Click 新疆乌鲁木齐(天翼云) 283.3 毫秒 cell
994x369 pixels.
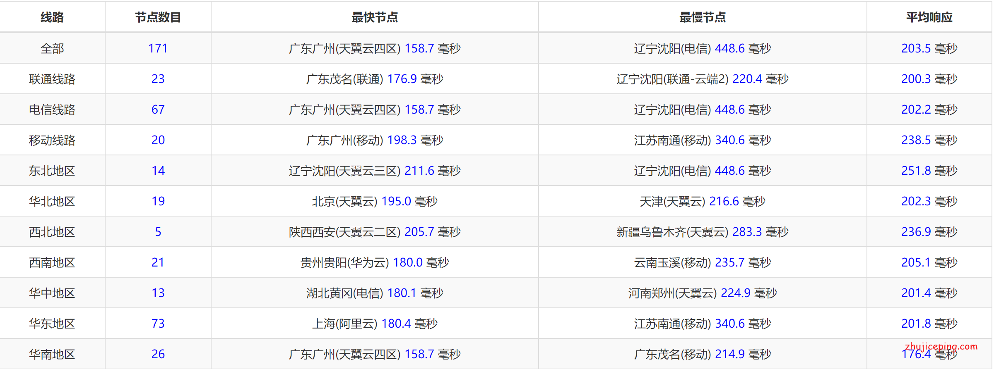point(703,232)
